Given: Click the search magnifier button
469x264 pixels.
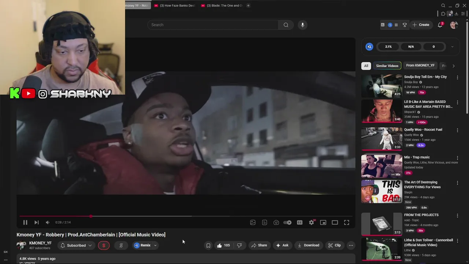Looking at the screenshot, I should [286, 25].
